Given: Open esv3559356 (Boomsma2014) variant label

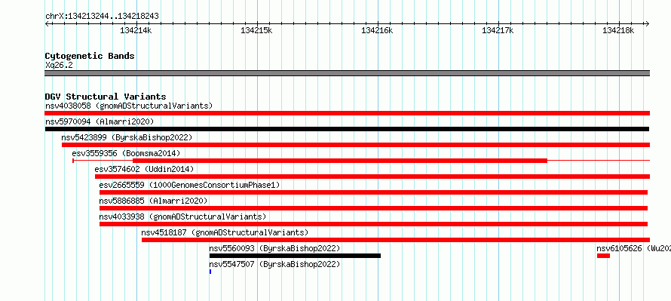Looking at the screenshot, I should pyautogui.click(x=126, y=153).
